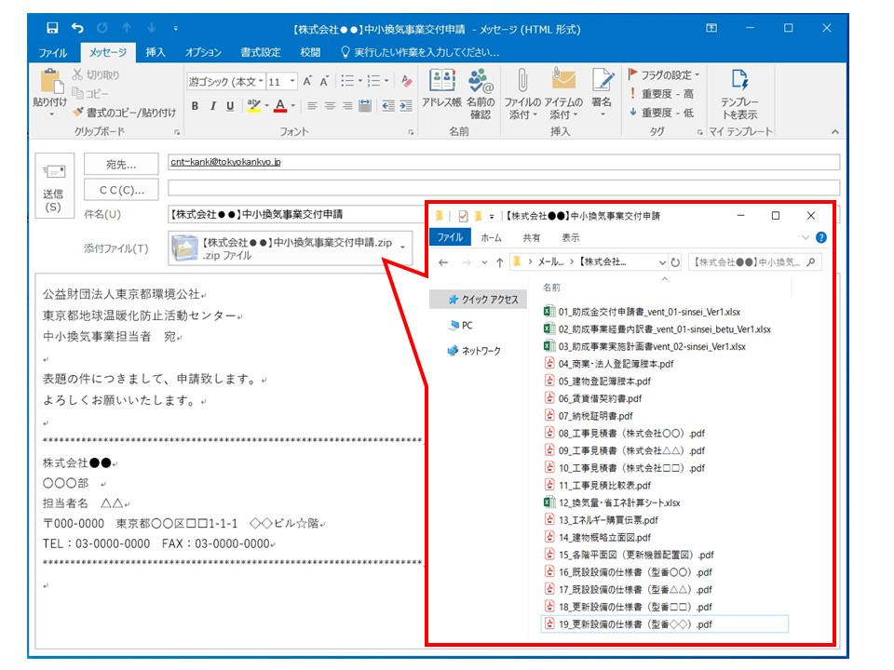
Task: Click the 宛先... recipient button
Action: [121, 164]
